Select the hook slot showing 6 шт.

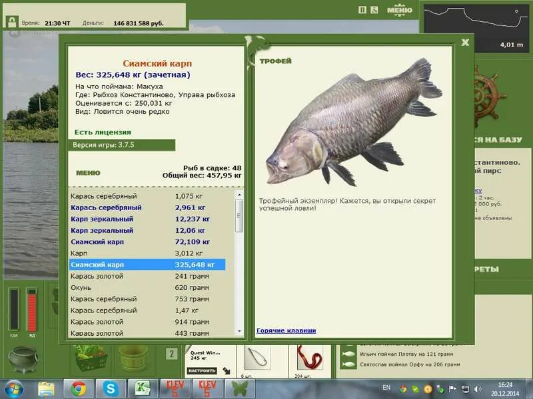point(257,358)
